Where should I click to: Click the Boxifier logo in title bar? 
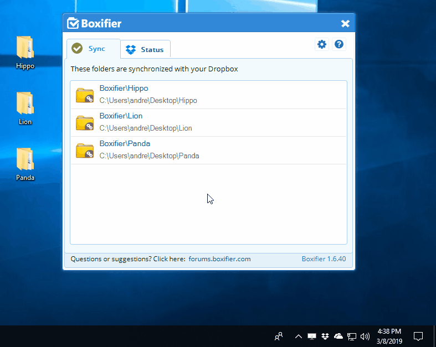tap(94, 23)
